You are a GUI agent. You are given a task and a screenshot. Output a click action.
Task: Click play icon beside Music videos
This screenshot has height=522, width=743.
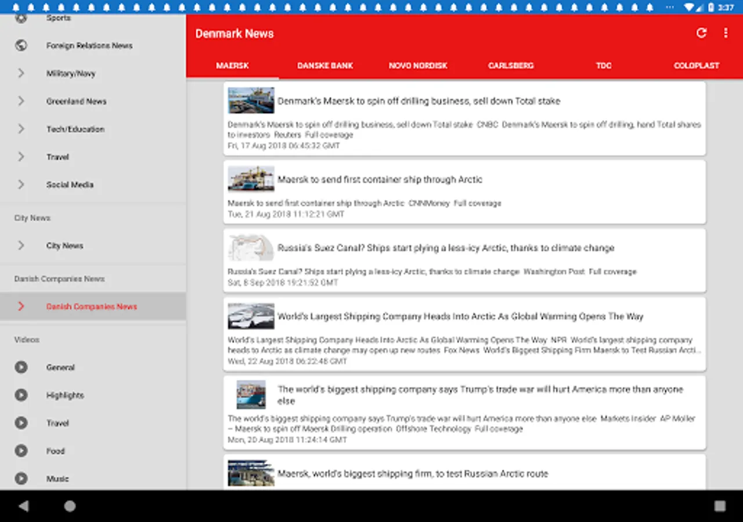tap(21, 478)
